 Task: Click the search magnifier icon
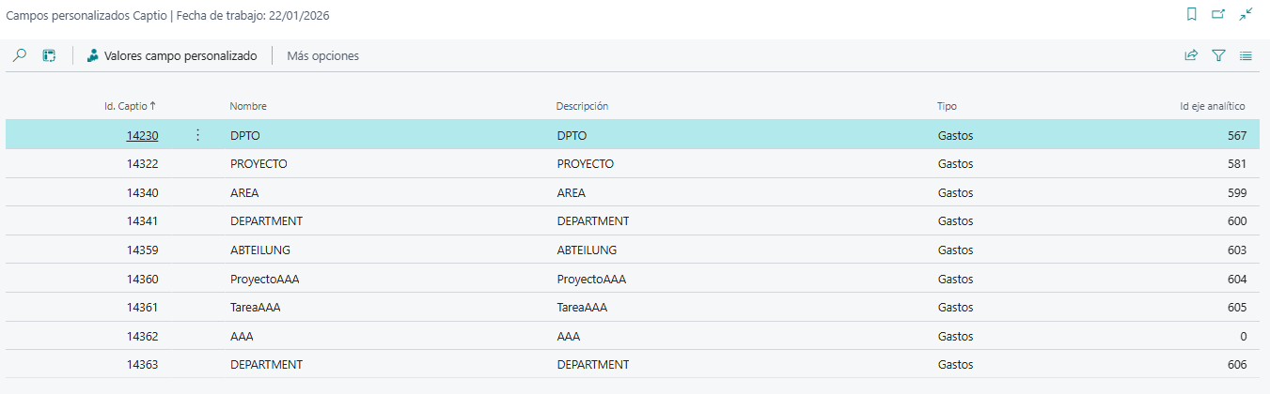19,56
